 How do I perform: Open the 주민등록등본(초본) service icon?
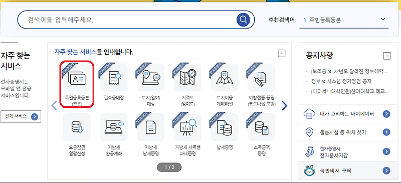(x=77, y=78)
